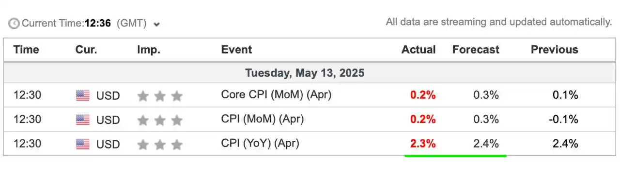Open the GMT timezone dropdown arrow

(156, 24)
